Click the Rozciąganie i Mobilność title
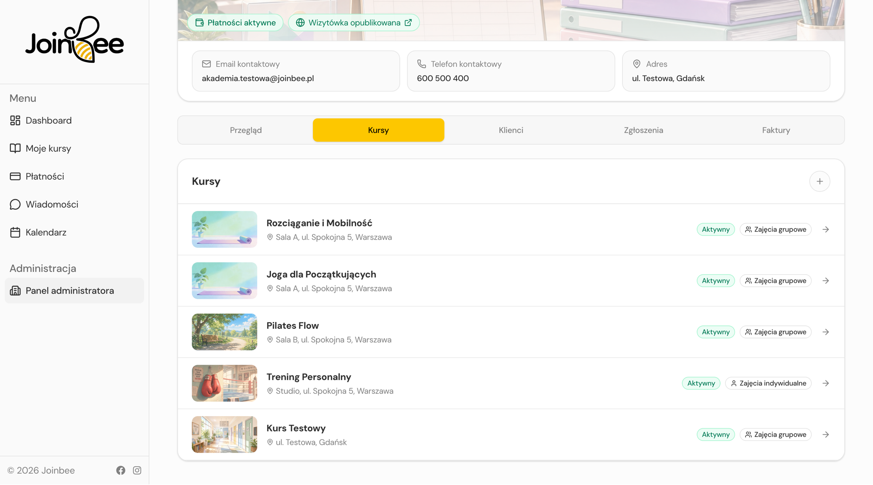Viewport: 873px width, 485px height. coord(320,223)
